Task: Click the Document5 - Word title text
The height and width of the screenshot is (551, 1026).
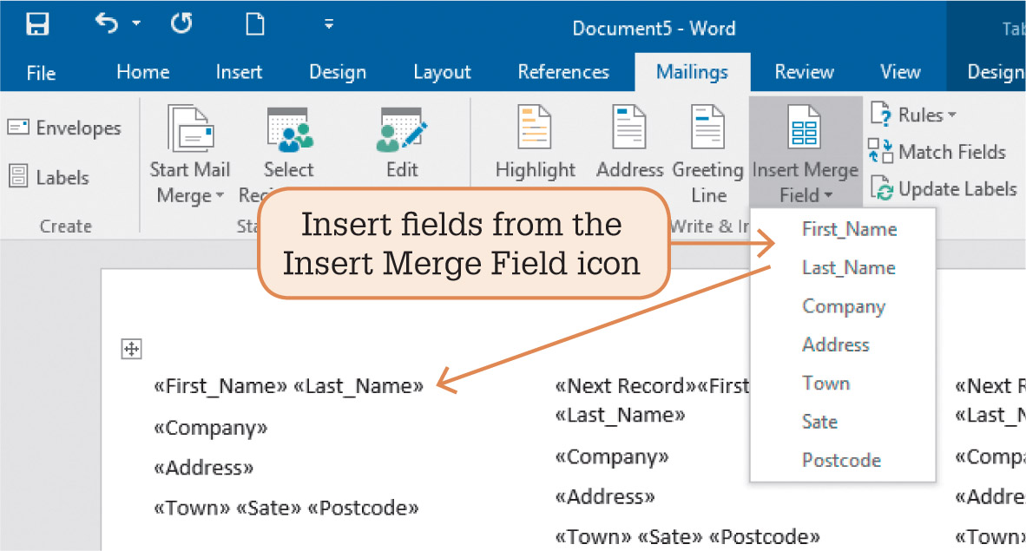Action: [x=654, y=28]
